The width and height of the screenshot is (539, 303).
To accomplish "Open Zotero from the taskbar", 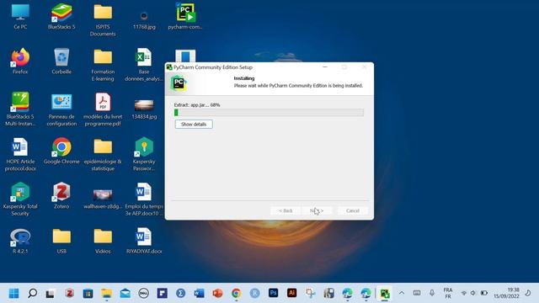I will coord(69,293).
